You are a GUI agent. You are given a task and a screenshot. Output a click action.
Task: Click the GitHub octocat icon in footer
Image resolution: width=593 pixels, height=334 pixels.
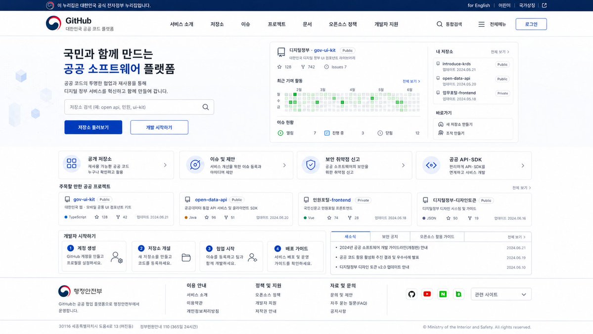click(x=411, y=294)
